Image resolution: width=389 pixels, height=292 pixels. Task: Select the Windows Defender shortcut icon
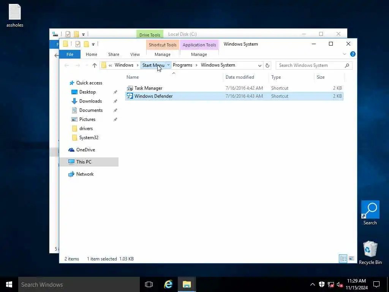coord(130,96)
